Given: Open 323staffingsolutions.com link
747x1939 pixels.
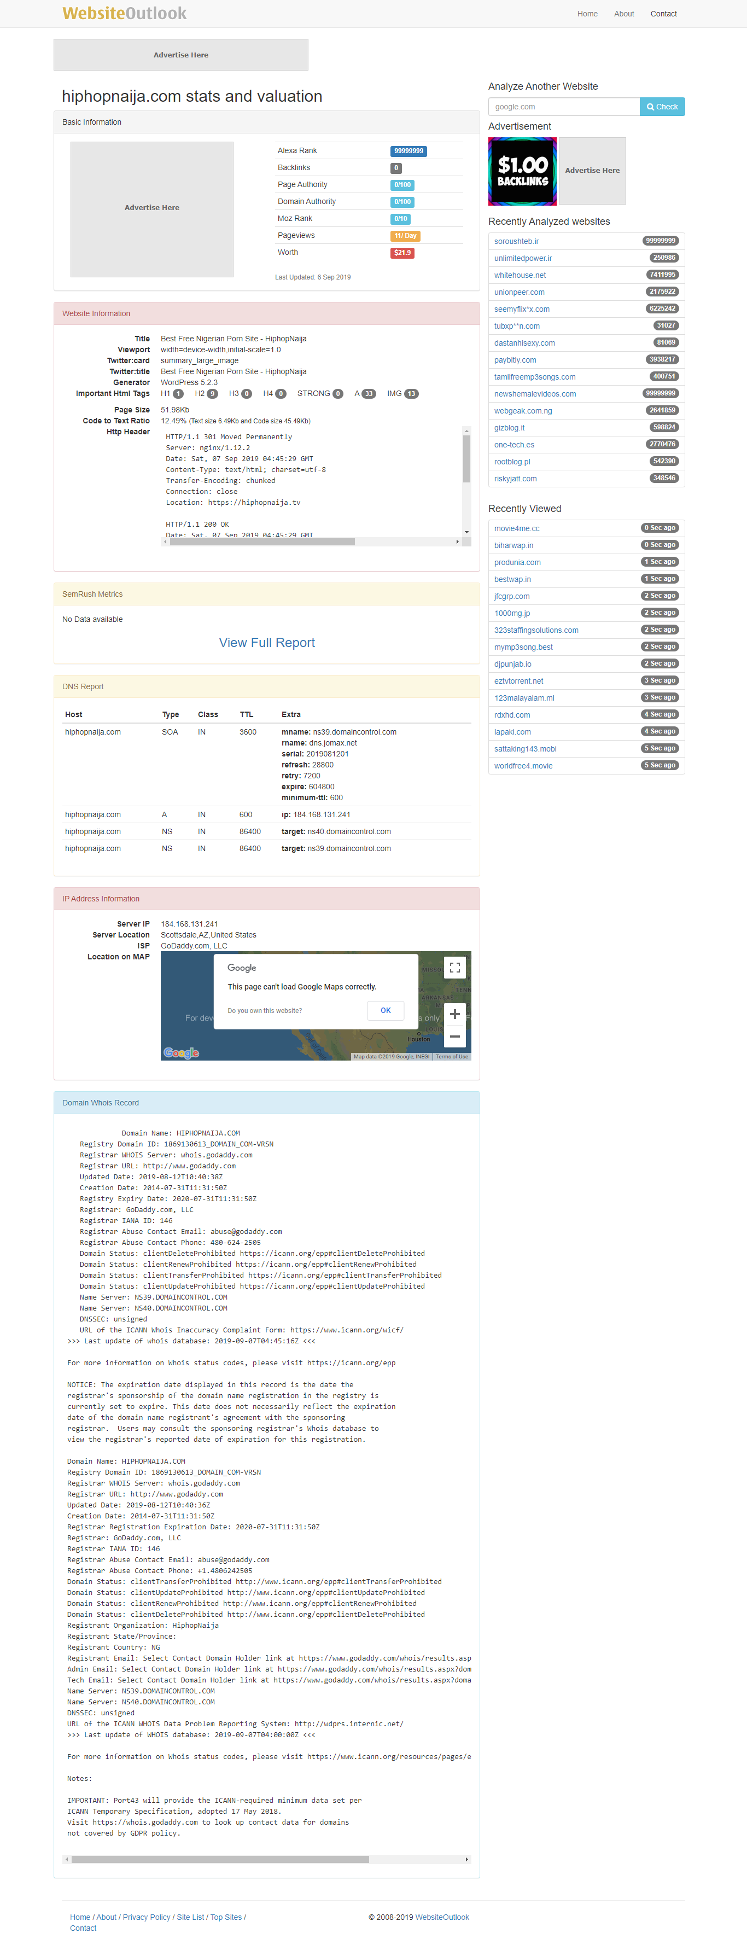Looking at the screenshot, I should [x=536, y=630].
